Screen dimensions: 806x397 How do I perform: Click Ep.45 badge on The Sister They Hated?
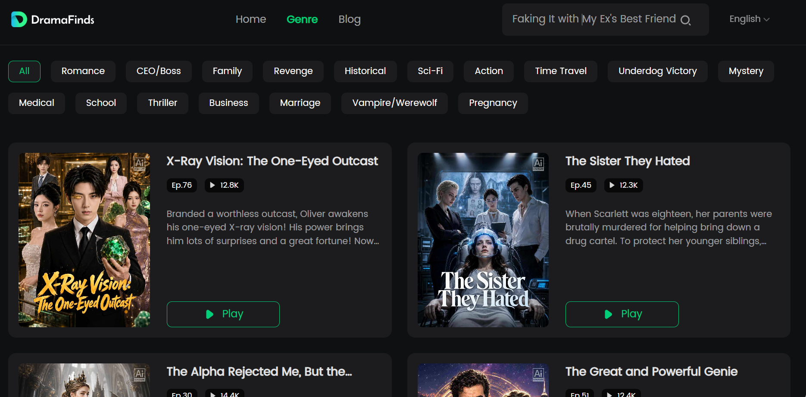pyautogui.click(x=581, y=185)
